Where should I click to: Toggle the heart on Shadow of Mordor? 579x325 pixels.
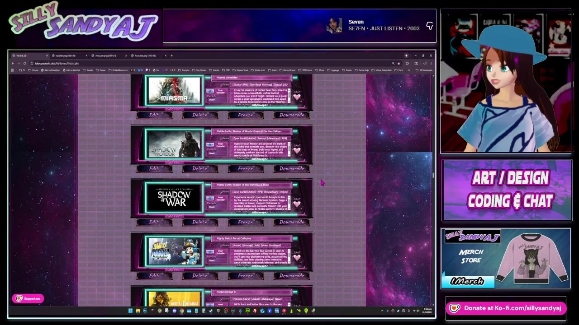click(297, 150)
